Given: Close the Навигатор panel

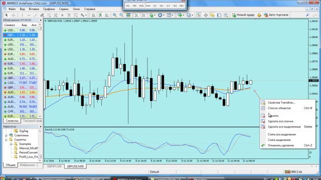Looking at the screenshot, I should [x=40, y=126].
